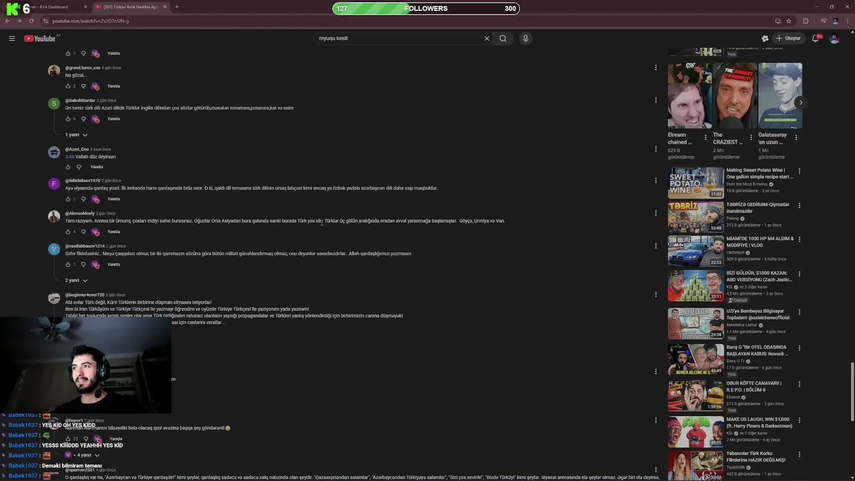Go to the YouTube home logo

click(40, 38)
